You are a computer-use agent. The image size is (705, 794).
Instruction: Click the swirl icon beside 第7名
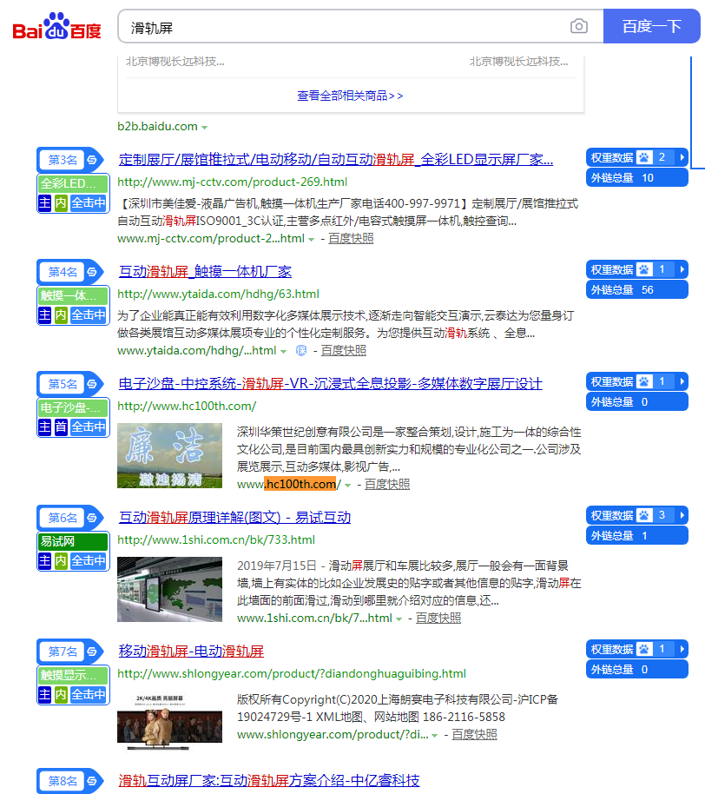(x=92, y=652)
